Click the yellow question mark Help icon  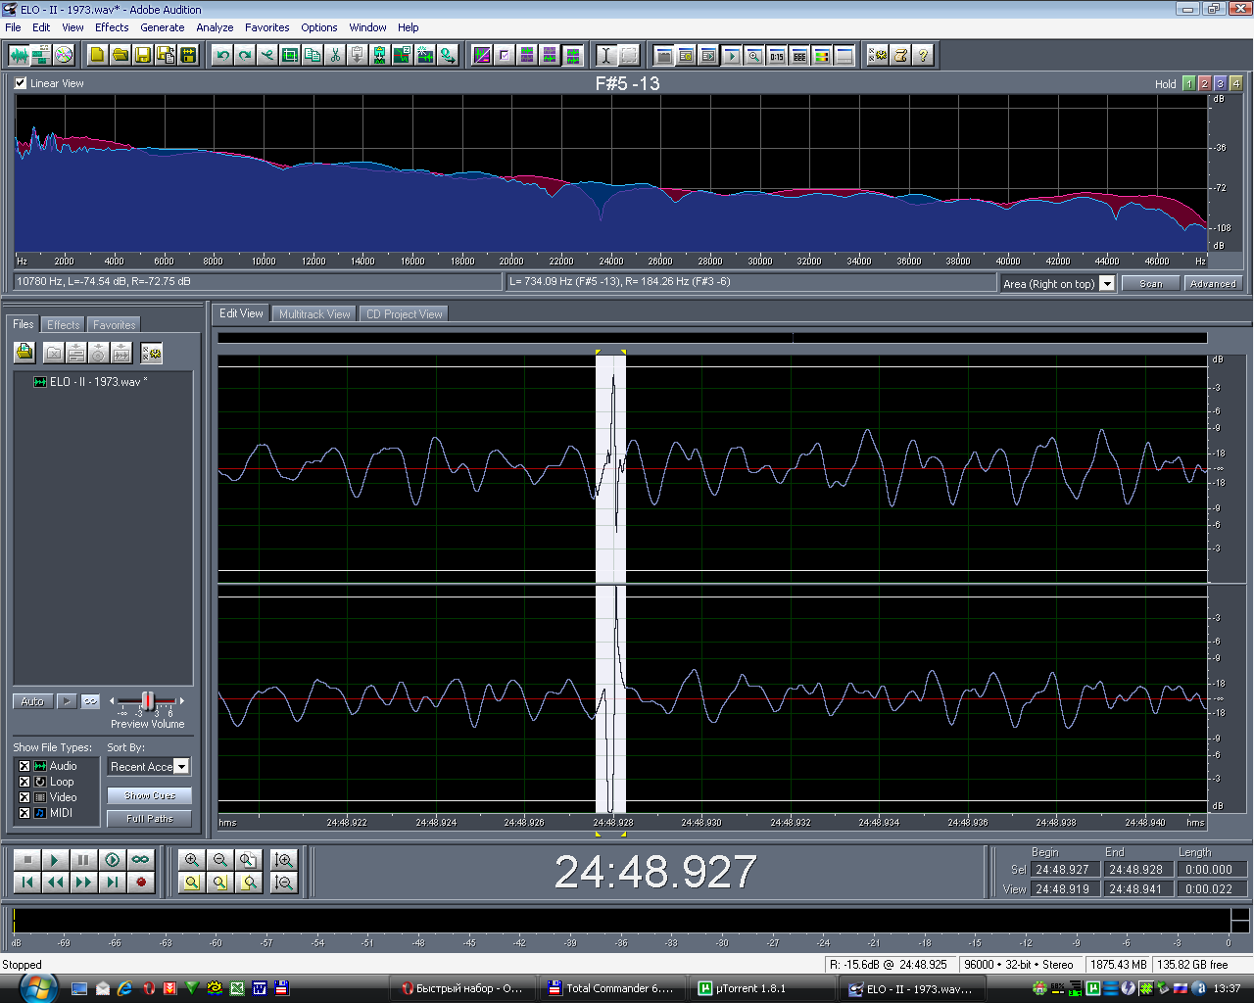click(923, 56)
